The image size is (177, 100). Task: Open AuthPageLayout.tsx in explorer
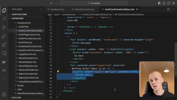tap(27, 34)
